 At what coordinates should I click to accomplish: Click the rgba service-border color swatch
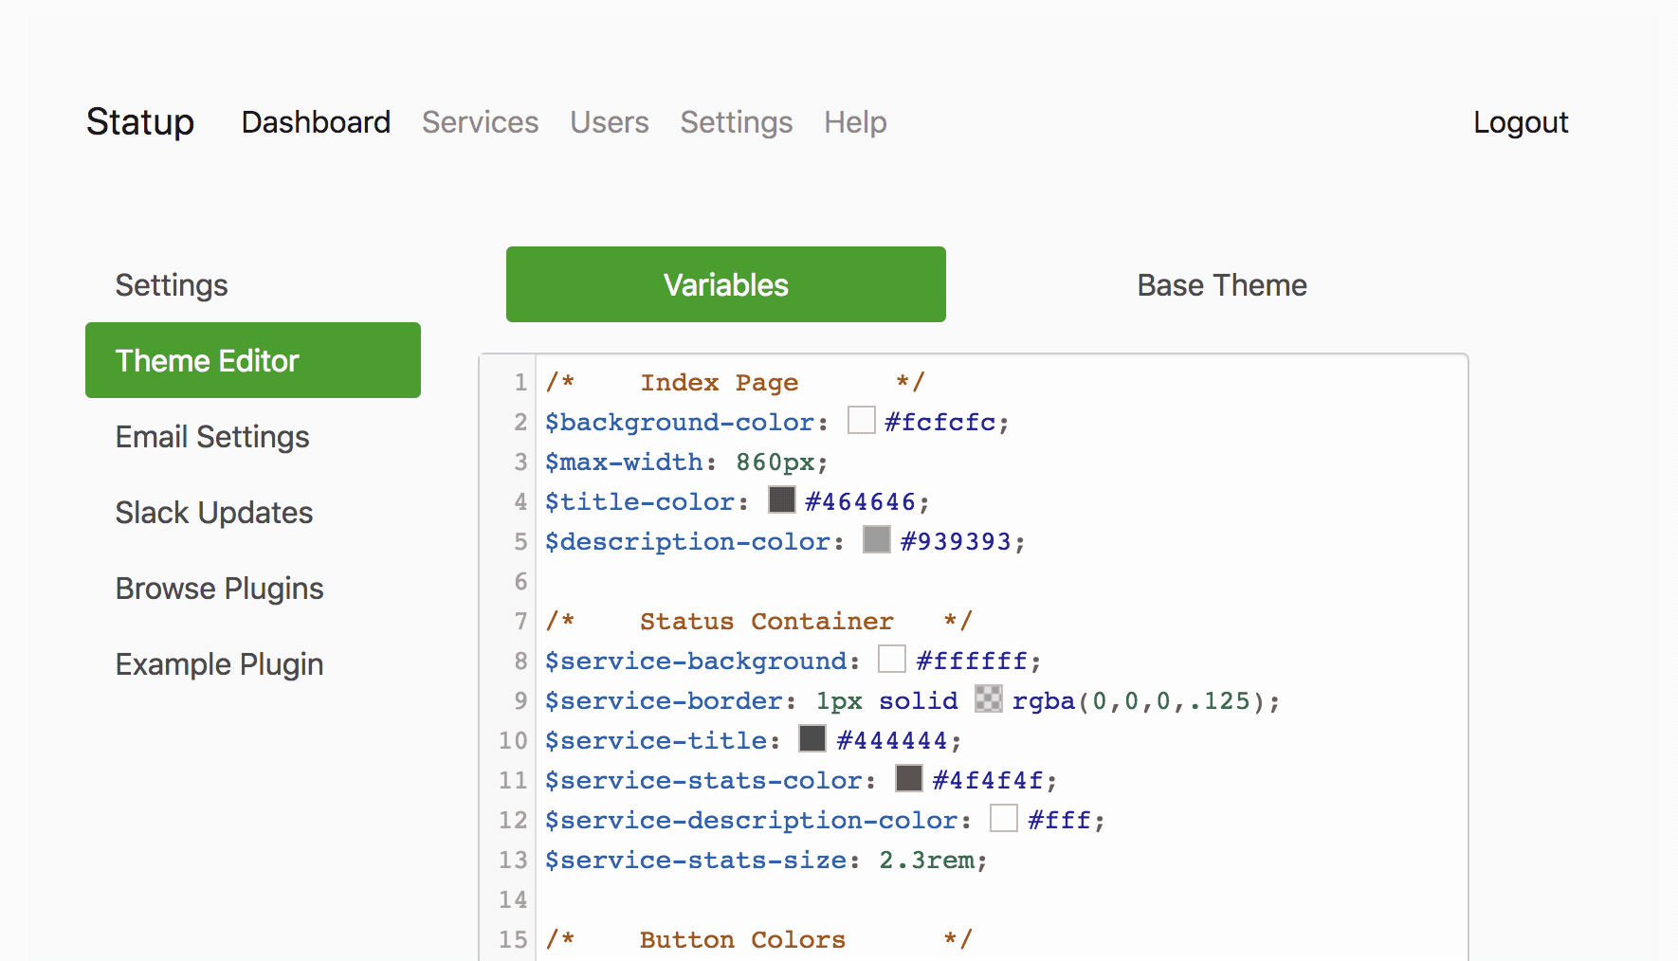(x=989, y=699)
